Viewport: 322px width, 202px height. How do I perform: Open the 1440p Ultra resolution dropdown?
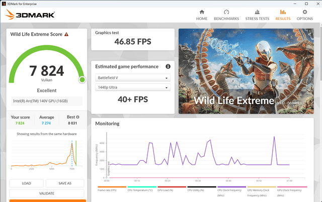click(x=133, y=87)
